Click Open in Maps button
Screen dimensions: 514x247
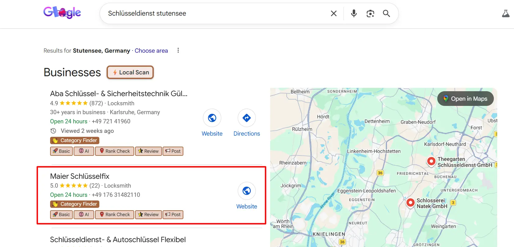point(465,99)
